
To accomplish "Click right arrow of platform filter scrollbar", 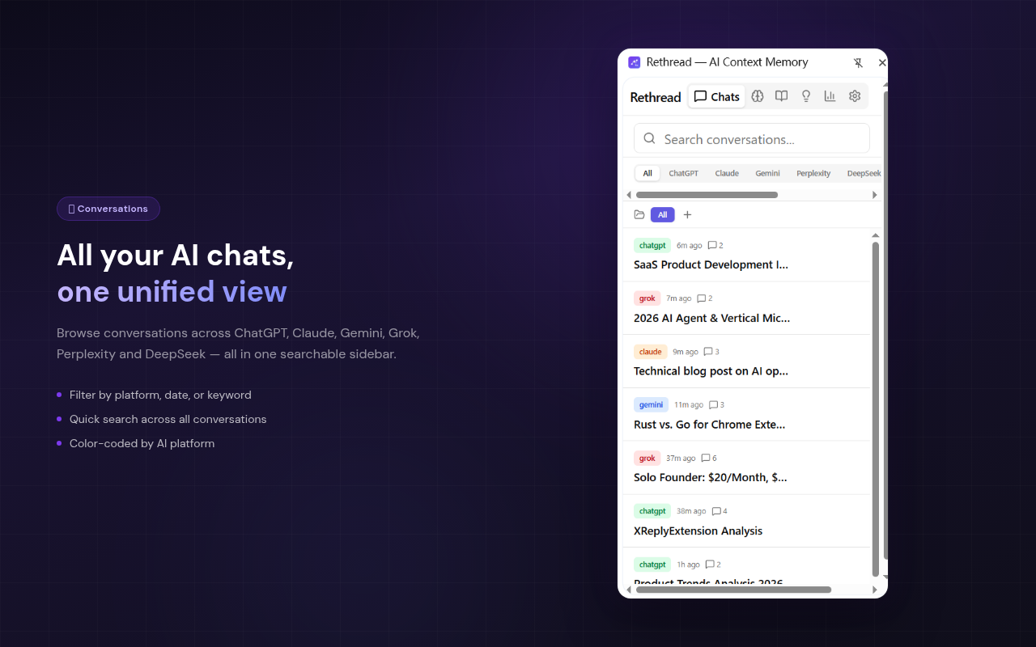I will pos(874,195).
